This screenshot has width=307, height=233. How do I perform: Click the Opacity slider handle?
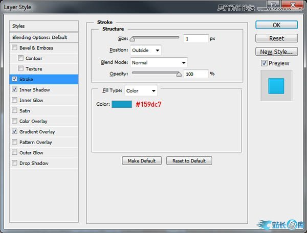(179, 74)
